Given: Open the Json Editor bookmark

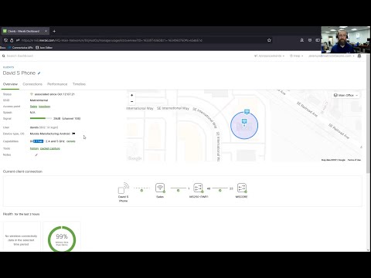Looking at the screenshot, I should click(x=44, y=48).
